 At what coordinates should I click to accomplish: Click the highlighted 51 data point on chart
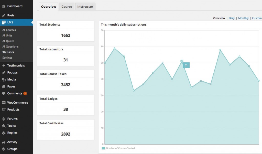click(182, 61)
